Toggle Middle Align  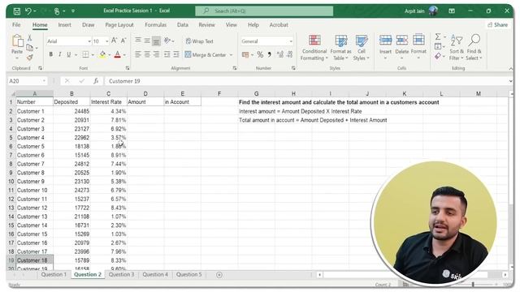pos(147,41)
